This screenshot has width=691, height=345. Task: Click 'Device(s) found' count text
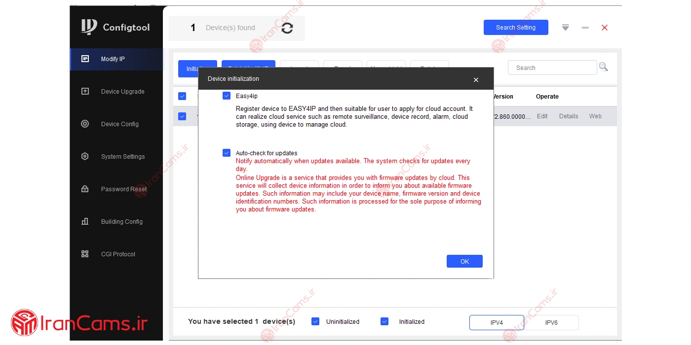230,28
